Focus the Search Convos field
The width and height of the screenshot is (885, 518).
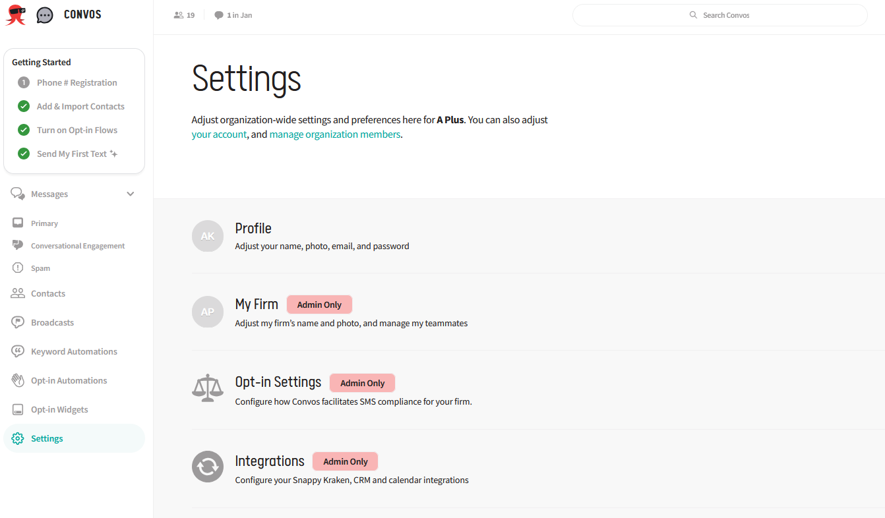(x=719, y=15)
